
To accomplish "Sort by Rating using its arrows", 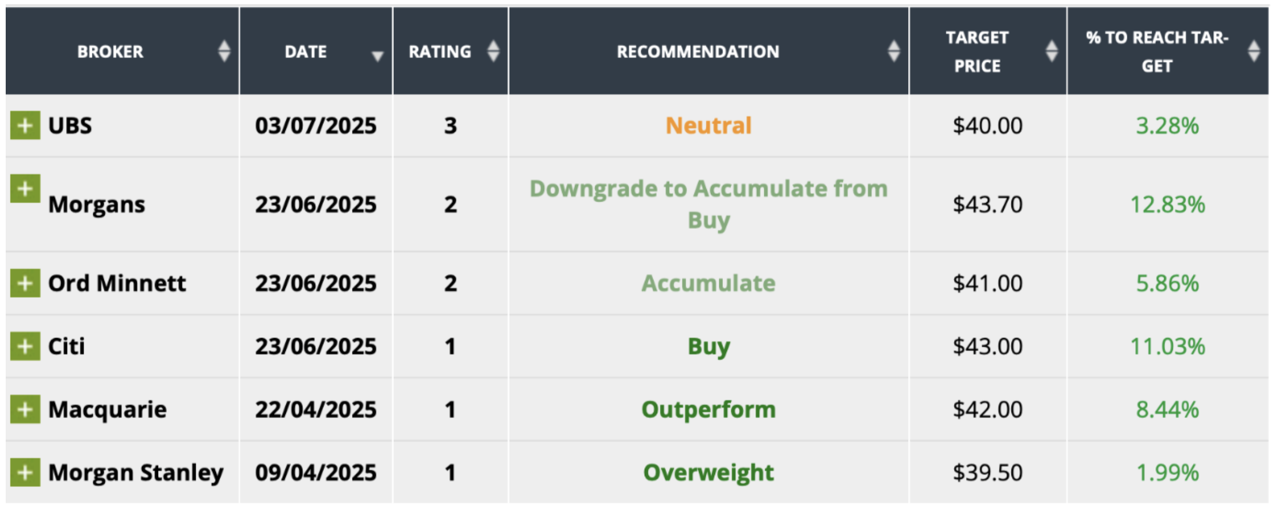I will [493, 51].
